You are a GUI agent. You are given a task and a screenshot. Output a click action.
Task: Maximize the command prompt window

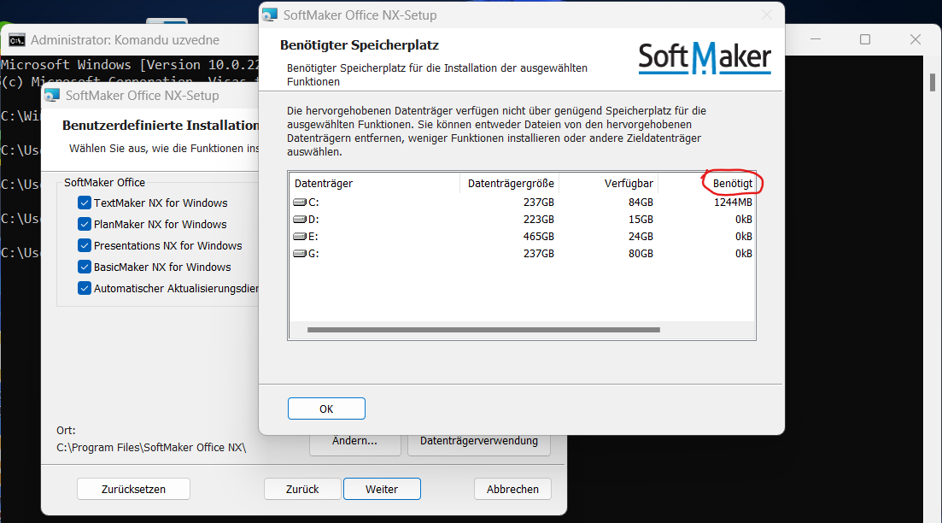pyautogui.click(x=865, y=39)
